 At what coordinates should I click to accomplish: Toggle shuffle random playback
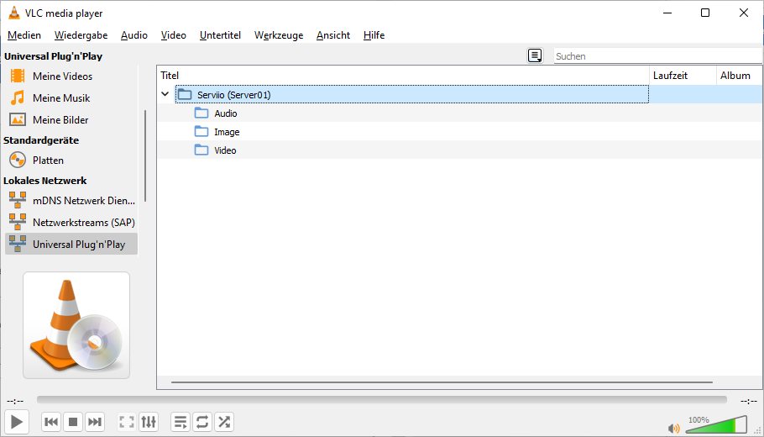click(224, 422)
